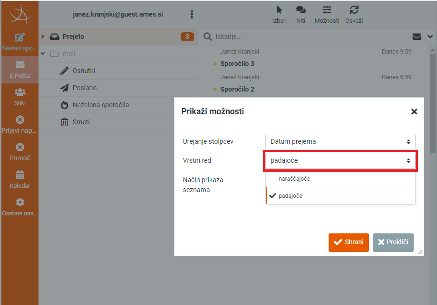Click the Osveži refresh icon
Screen dimensions: 437x305
(354, 10)
